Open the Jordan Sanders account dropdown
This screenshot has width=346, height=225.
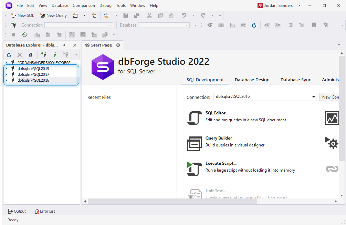click(x=299, y=6)
